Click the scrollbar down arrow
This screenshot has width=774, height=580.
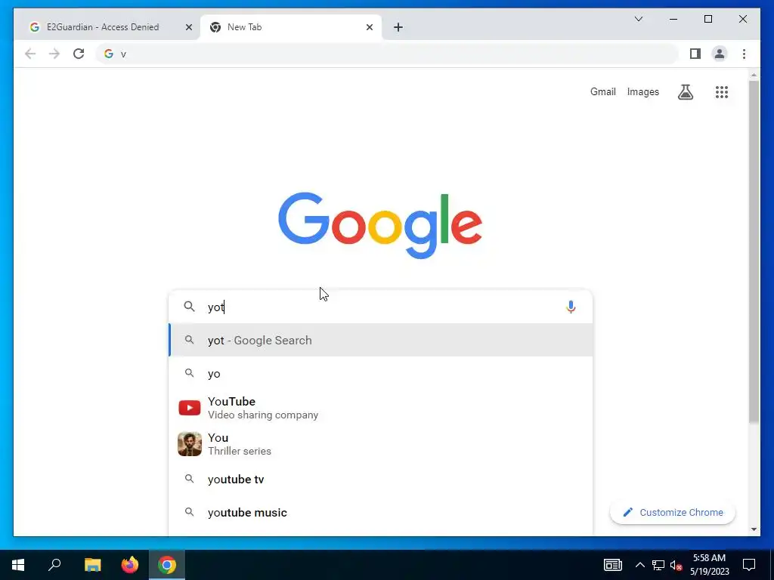tap(754, 529)
